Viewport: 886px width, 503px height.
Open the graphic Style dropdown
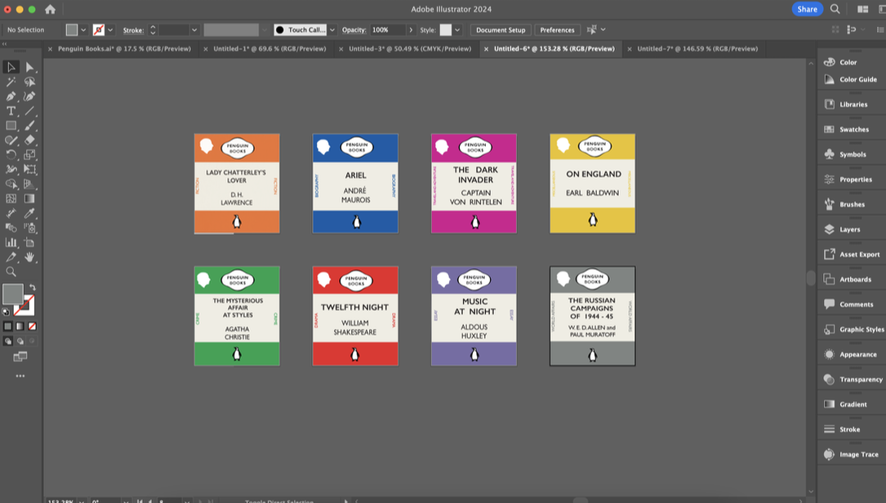pyautogui.click(x=457, y=30)
